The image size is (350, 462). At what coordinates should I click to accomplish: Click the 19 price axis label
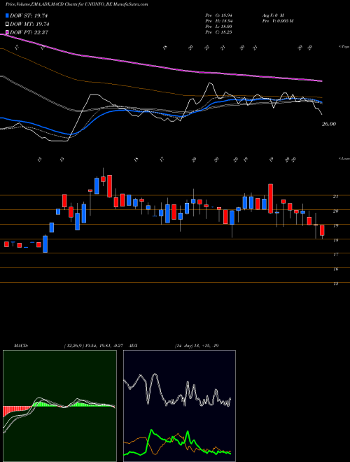(336, 225)
